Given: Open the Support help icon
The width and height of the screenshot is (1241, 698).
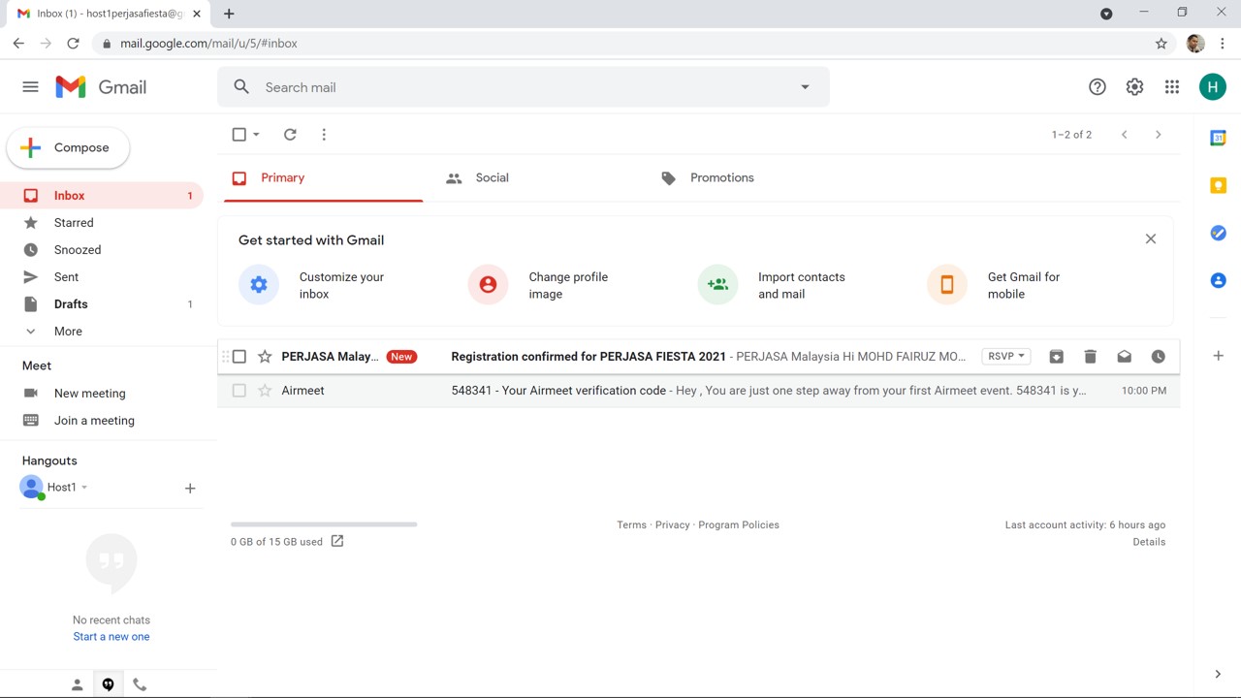Looking at the screenshot, I should pos(1098,87).
